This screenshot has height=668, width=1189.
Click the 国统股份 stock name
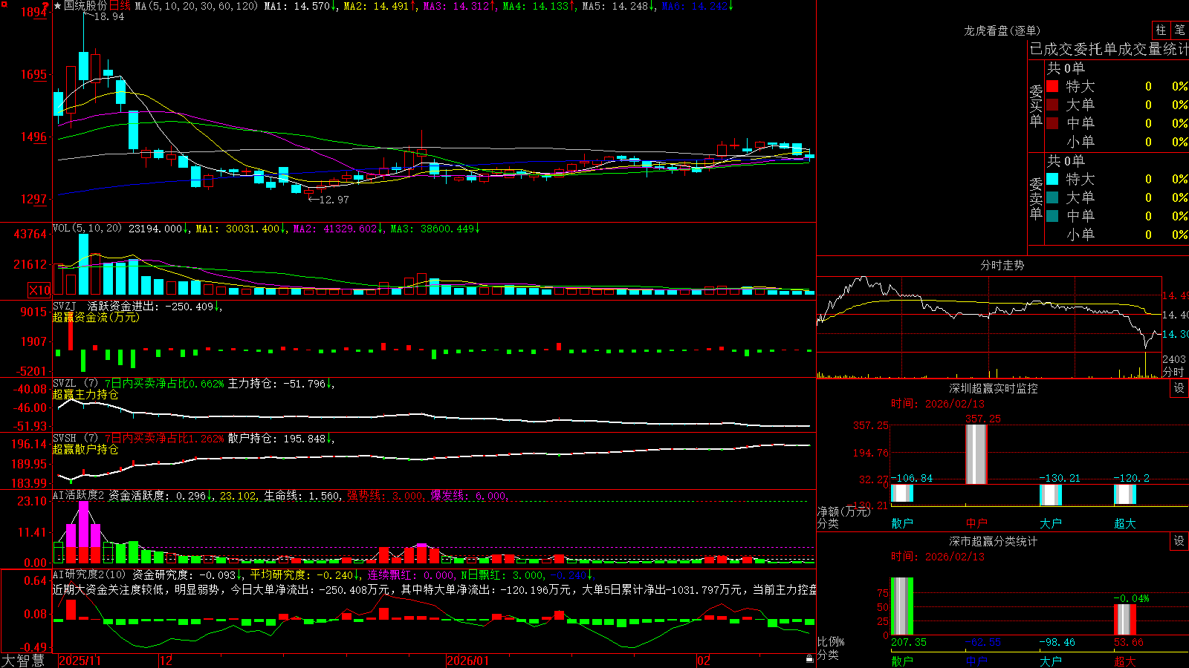[x=85, y=6]
